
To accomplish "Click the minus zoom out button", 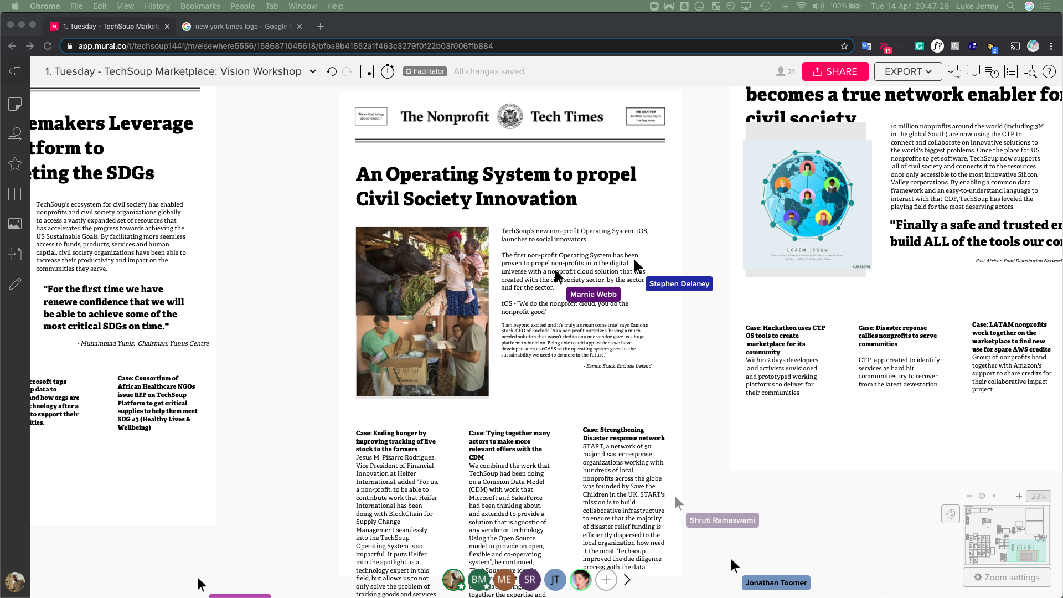I will point(969,496).
